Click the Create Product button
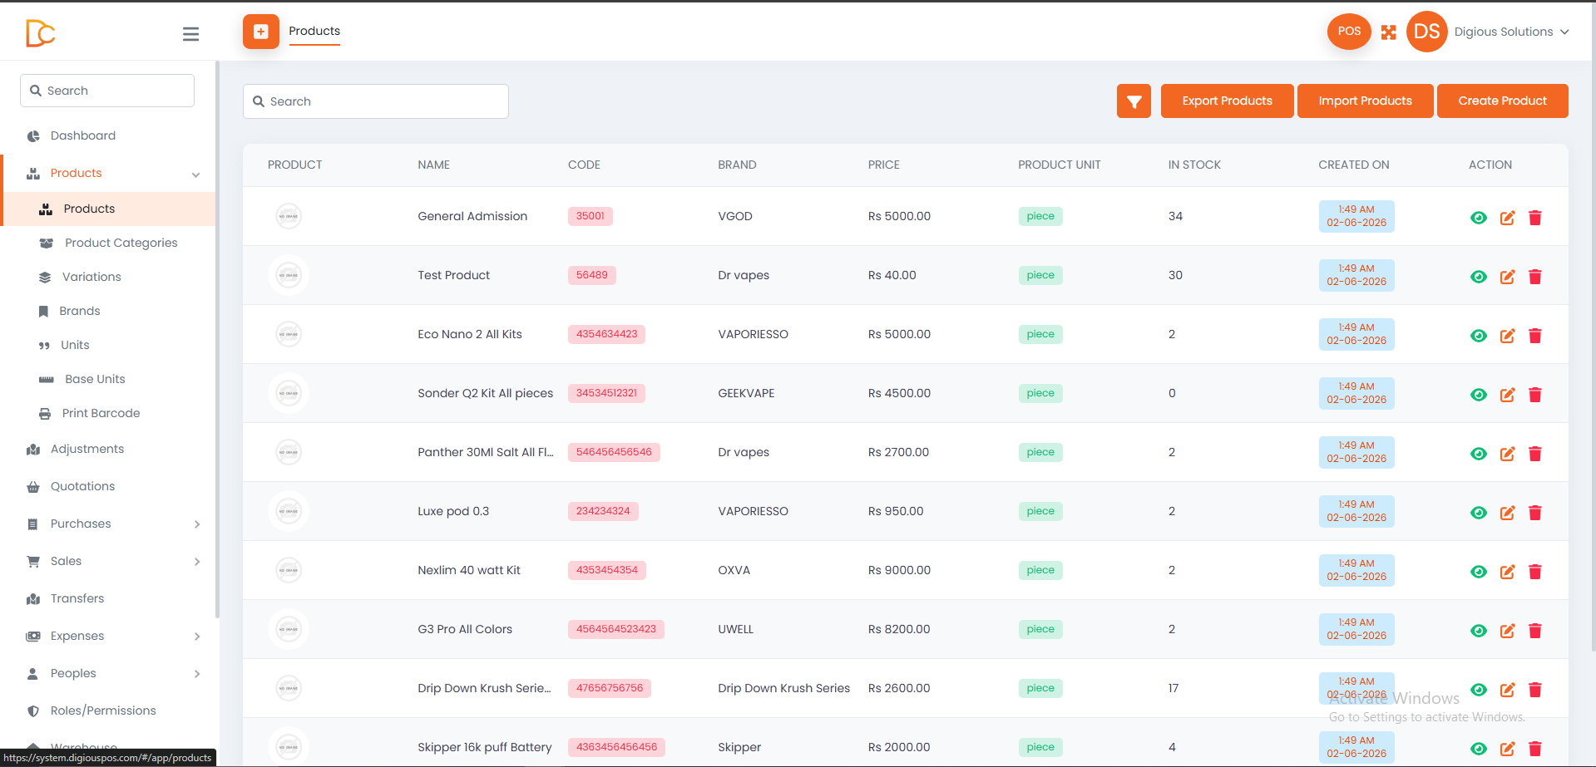1596x767 pixels. pyautogui.click(x=1502, y=101)
